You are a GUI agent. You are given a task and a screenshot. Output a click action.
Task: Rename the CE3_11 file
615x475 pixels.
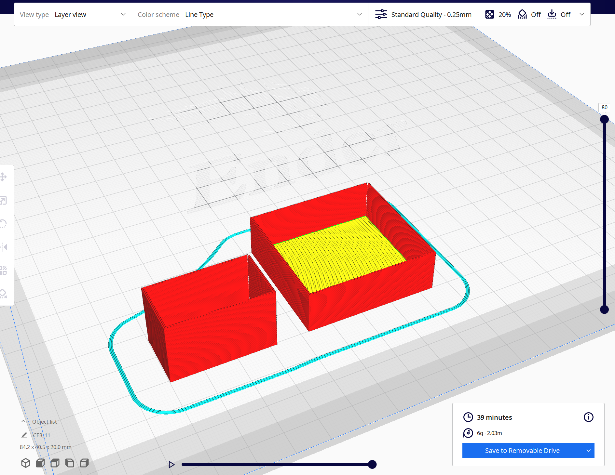(x=24, y=435)
